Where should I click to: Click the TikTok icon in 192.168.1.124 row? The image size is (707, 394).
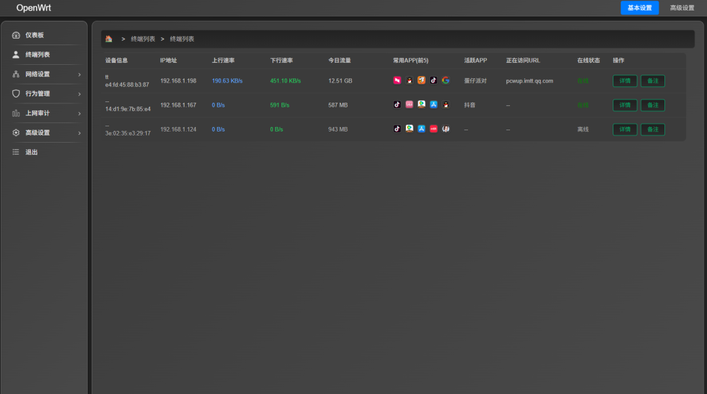click(397, 129)
